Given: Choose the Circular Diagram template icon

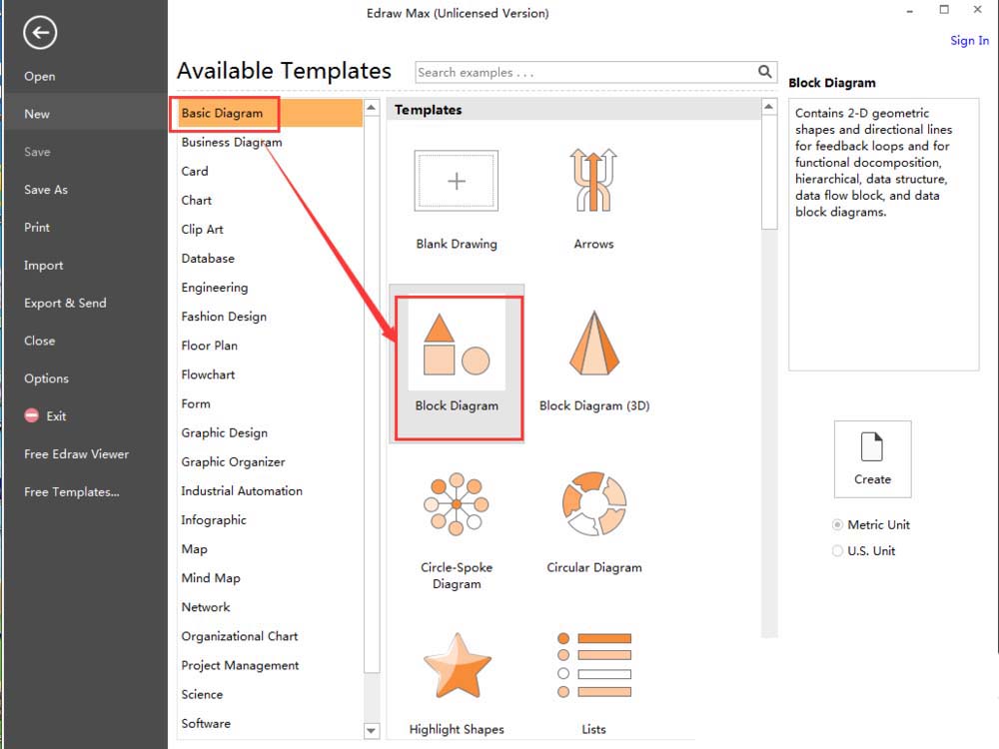Looking at the screenshot, I should point(594,503).
